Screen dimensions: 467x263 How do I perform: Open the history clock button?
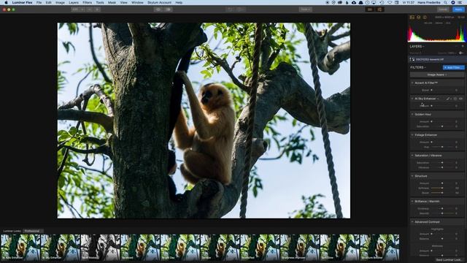[241, 9]
